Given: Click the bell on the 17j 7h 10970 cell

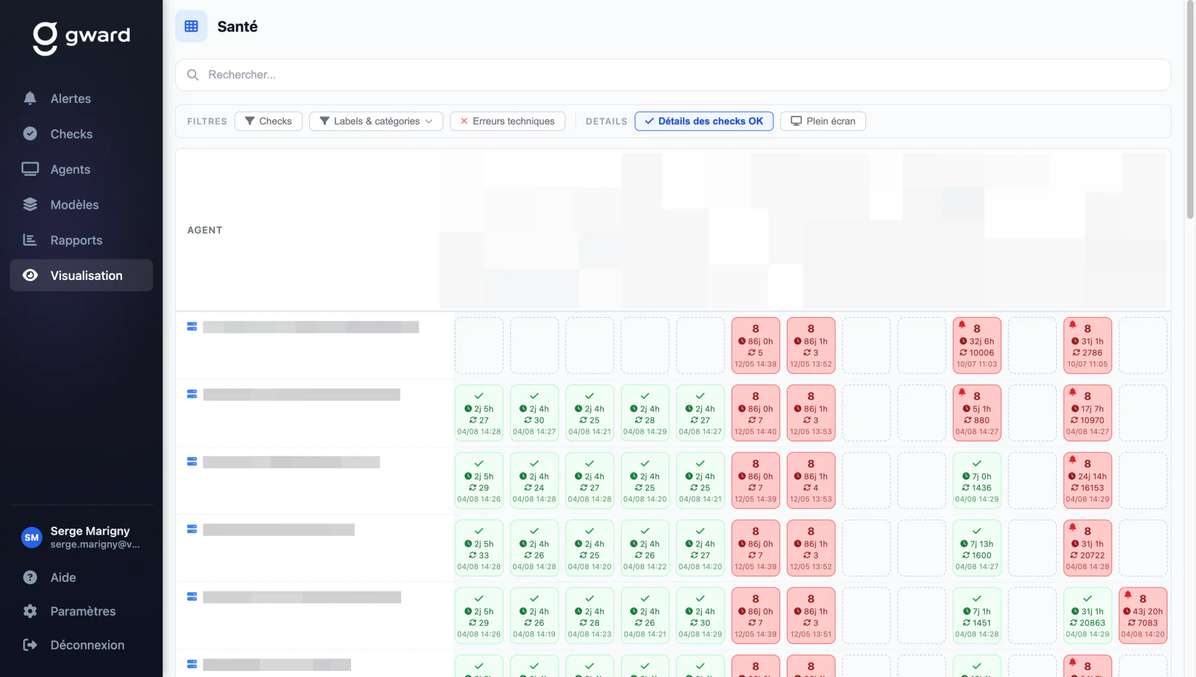Looking at the screenshot, I should [x=1073, y=392].
